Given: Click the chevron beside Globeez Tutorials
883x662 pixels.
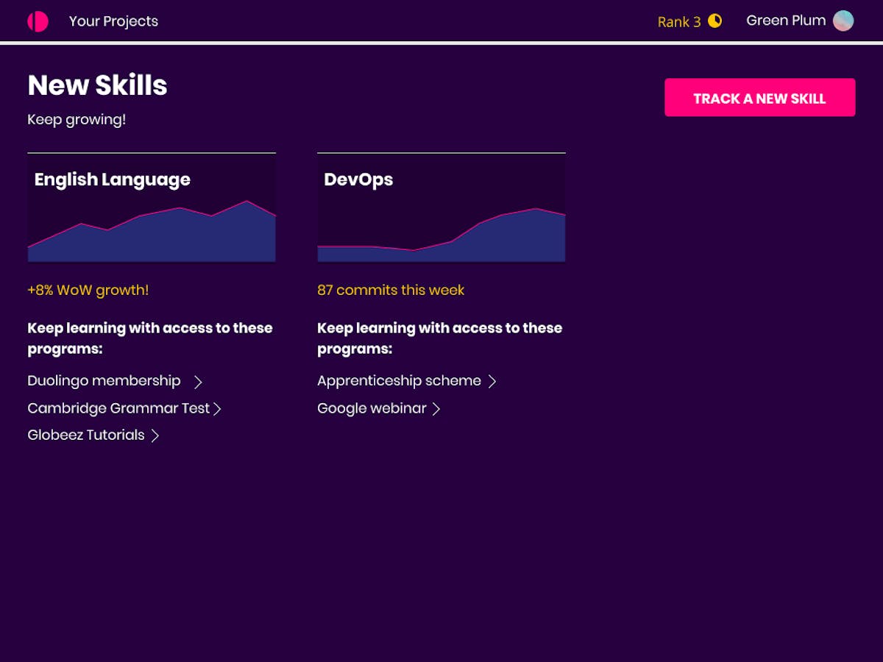Looking at the screenshot, I should (155, 435).
